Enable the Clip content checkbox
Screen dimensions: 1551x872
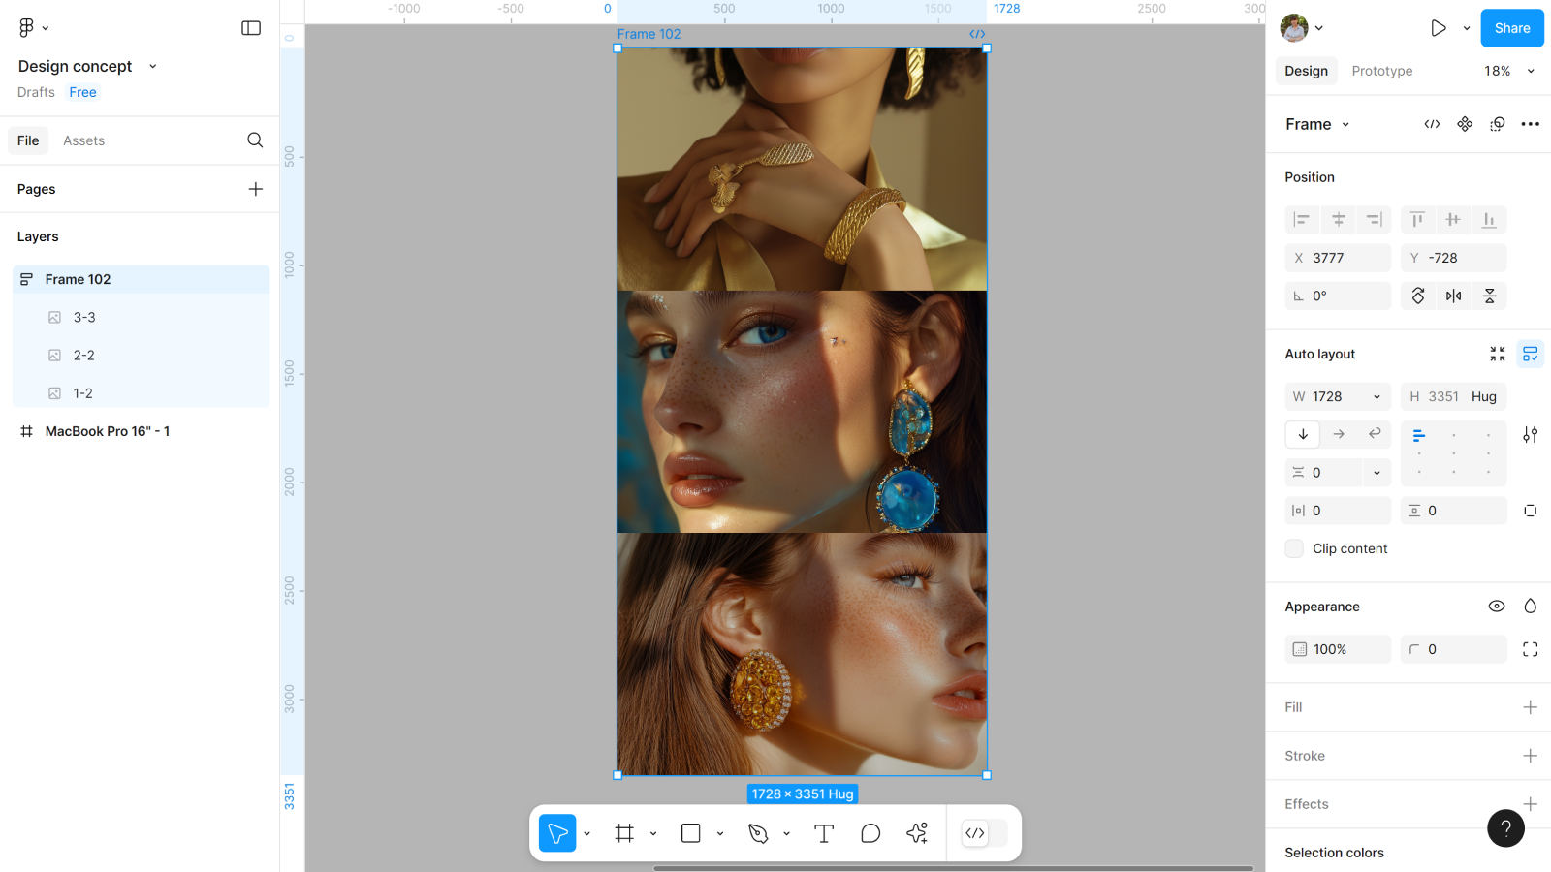pyautogui.click(x=1294, y=548)
